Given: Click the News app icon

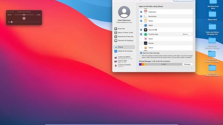Looking at the screenshot, I should tap(146, 39).
